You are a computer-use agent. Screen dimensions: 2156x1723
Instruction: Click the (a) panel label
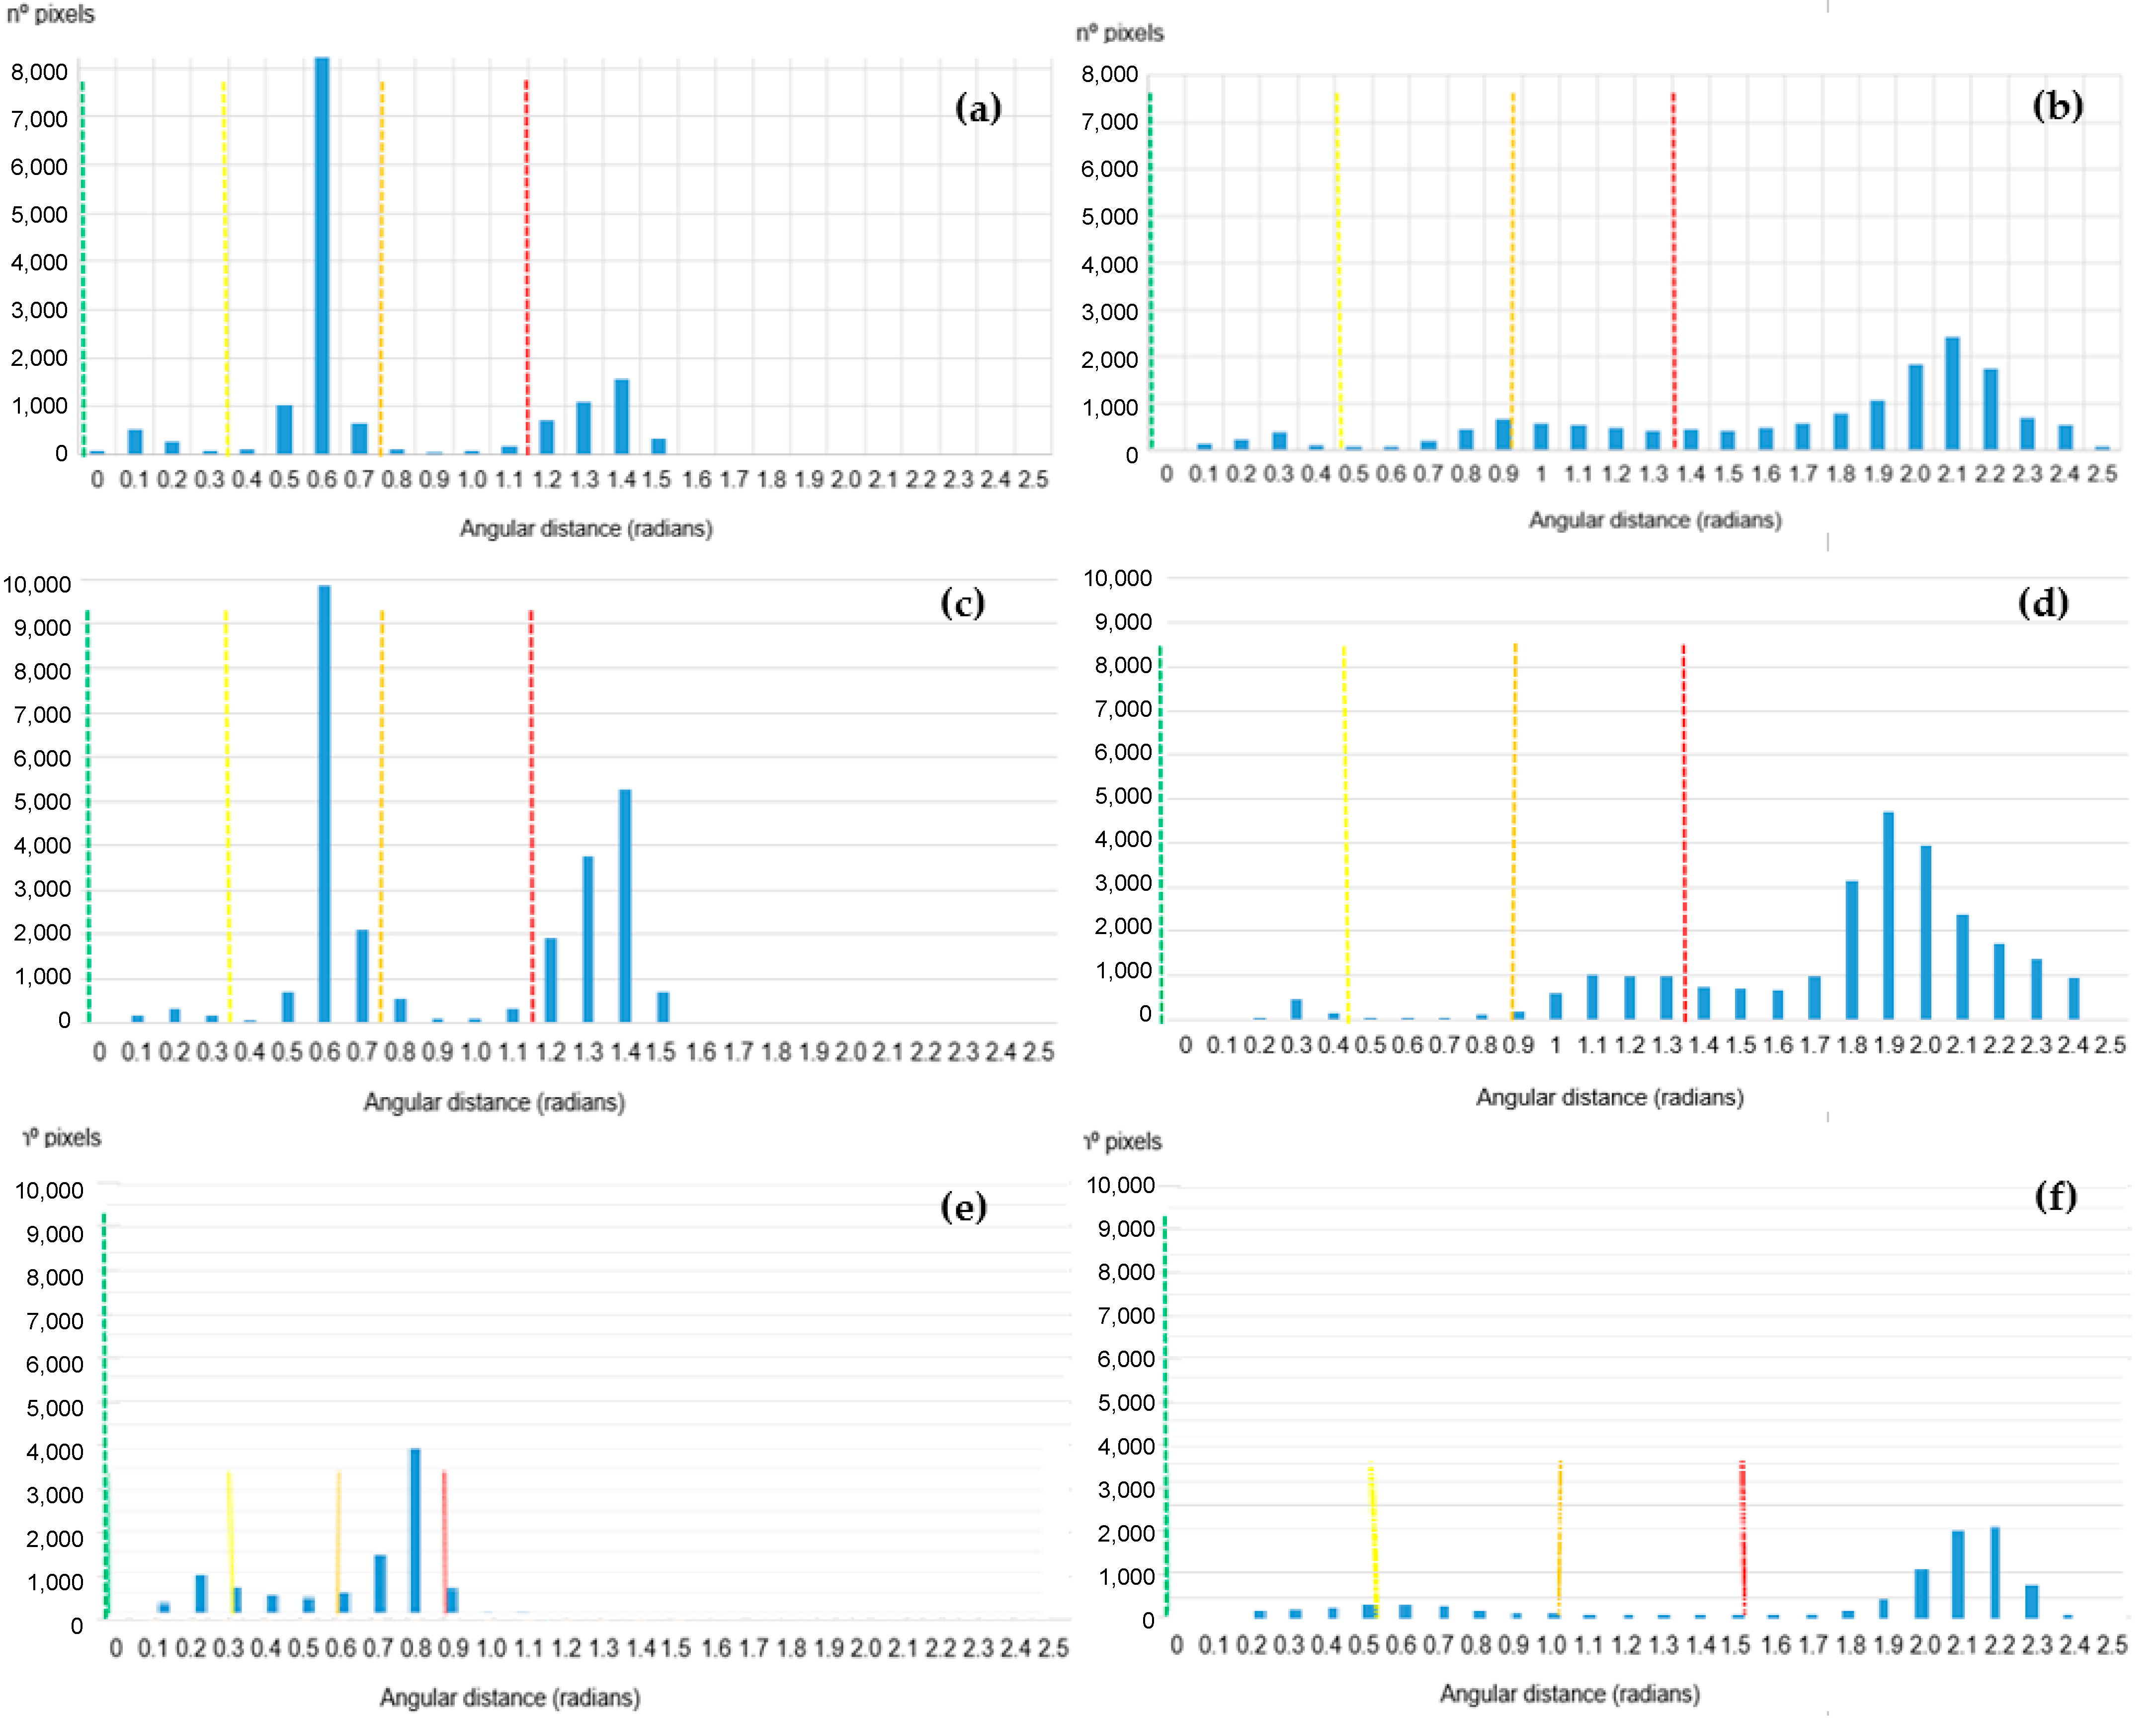pyautogui.click(x=978, y=108)
